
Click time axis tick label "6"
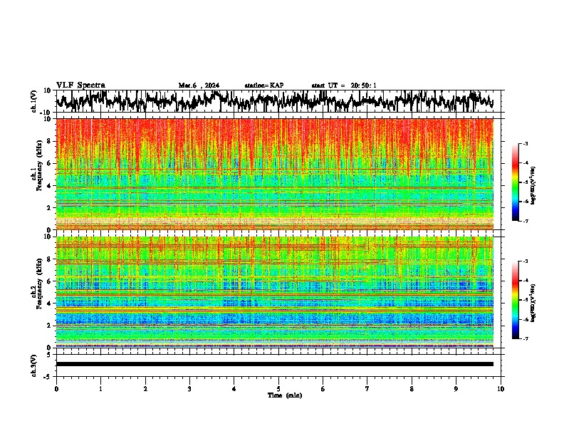point(323,388)
